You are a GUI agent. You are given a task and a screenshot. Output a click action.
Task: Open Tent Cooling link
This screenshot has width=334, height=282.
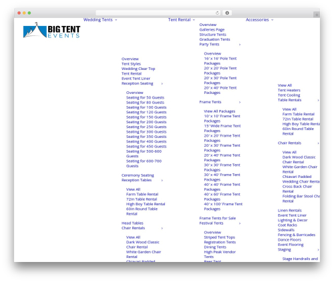click(289, 95)
